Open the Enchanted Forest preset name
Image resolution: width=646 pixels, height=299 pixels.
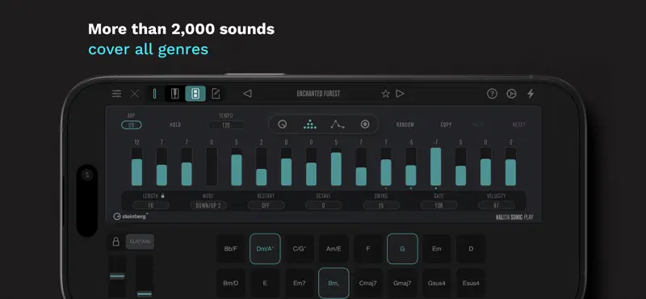pos(318,94)
